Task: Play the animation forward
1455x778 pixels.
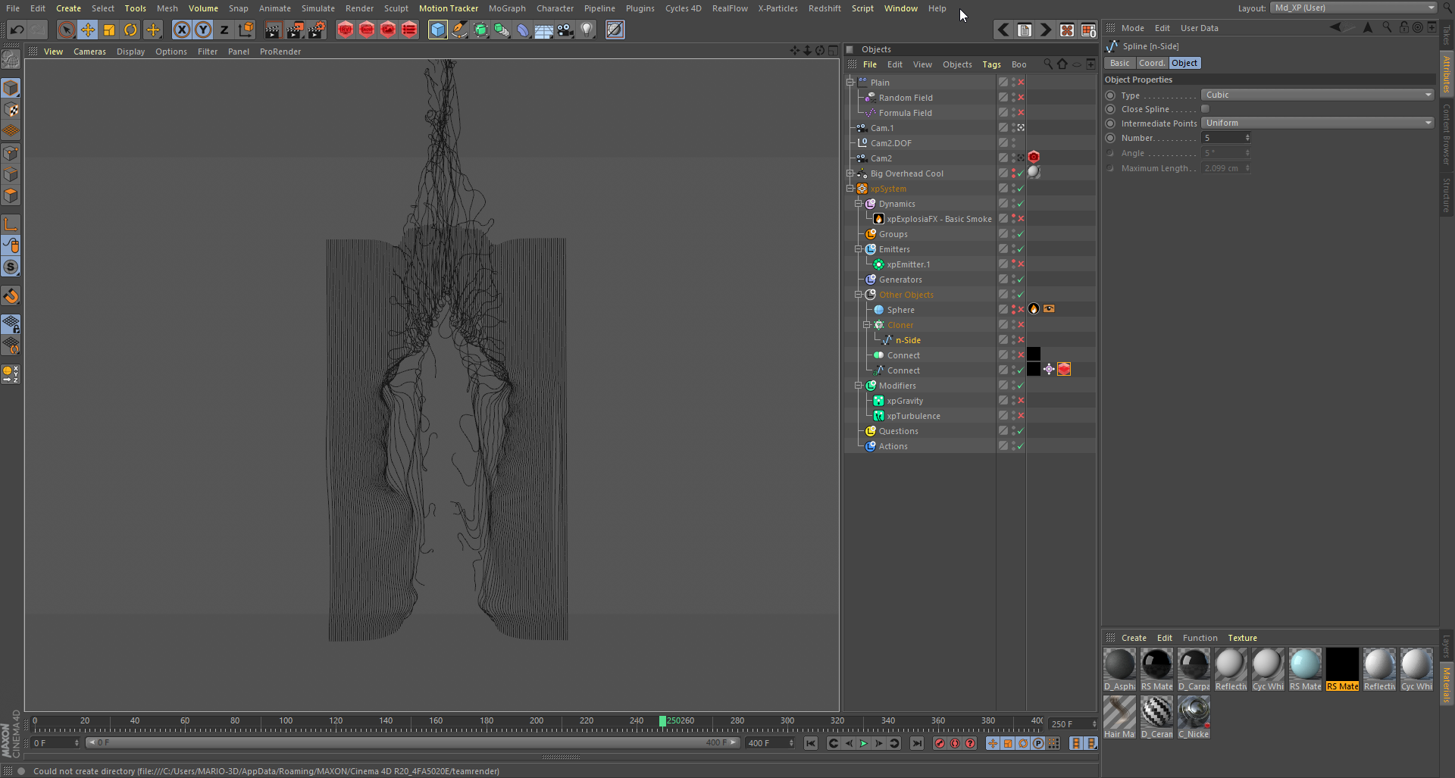Action: click(863, 743)
